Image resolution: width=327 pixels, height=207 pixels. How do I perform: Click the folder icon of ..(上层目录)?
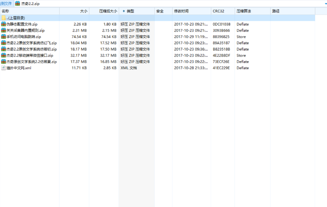click(4, 18)
